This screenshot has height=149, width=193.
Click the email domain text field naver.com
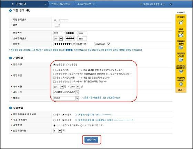click(x=85, y=44)
